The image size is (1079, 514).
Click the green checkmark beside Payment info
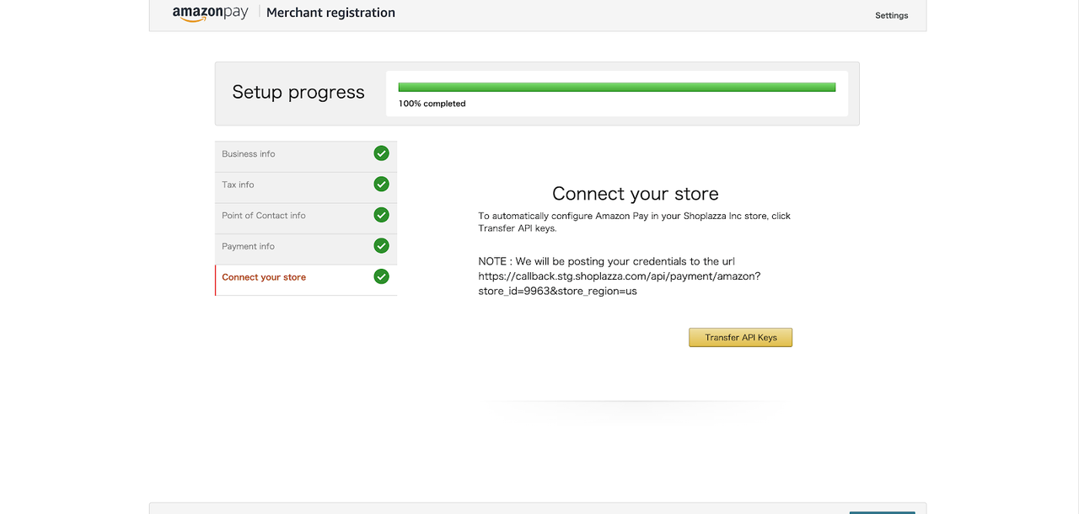[381, 246]
